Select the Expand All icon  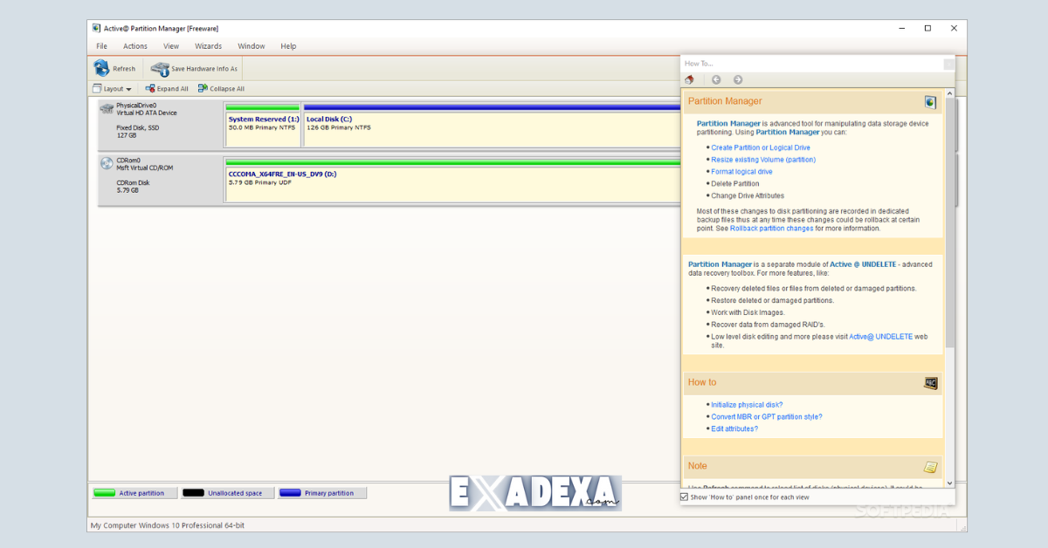(151, 88)
